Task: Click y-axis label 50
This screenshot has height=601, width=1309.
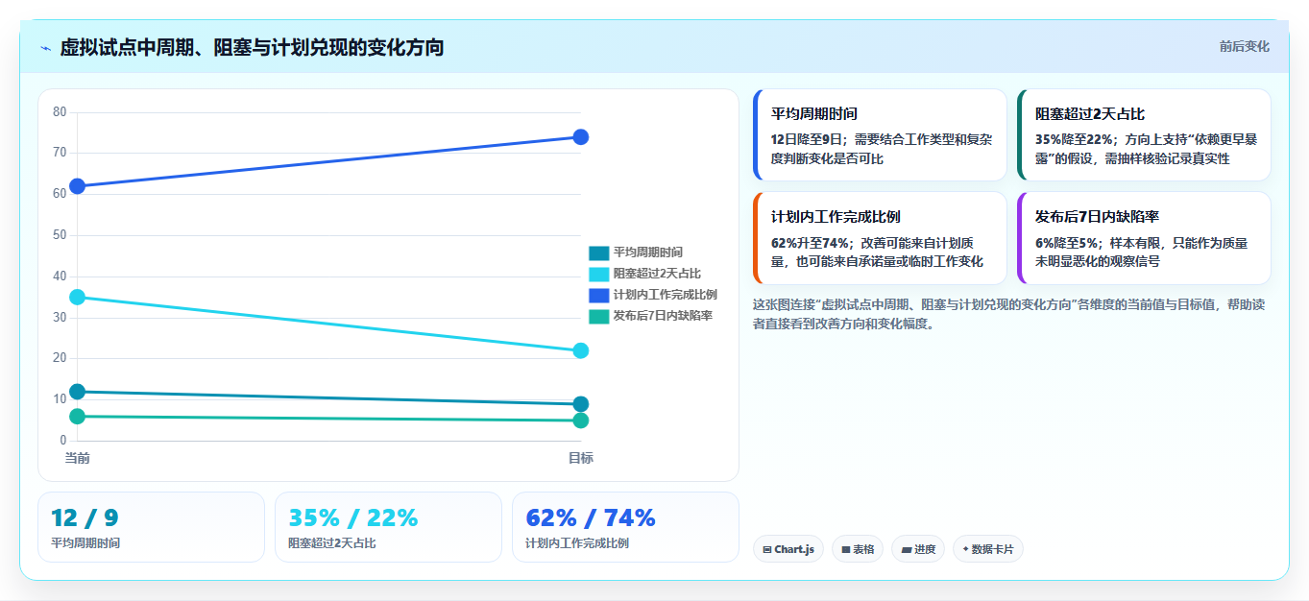Action: (x=60, y=235)
